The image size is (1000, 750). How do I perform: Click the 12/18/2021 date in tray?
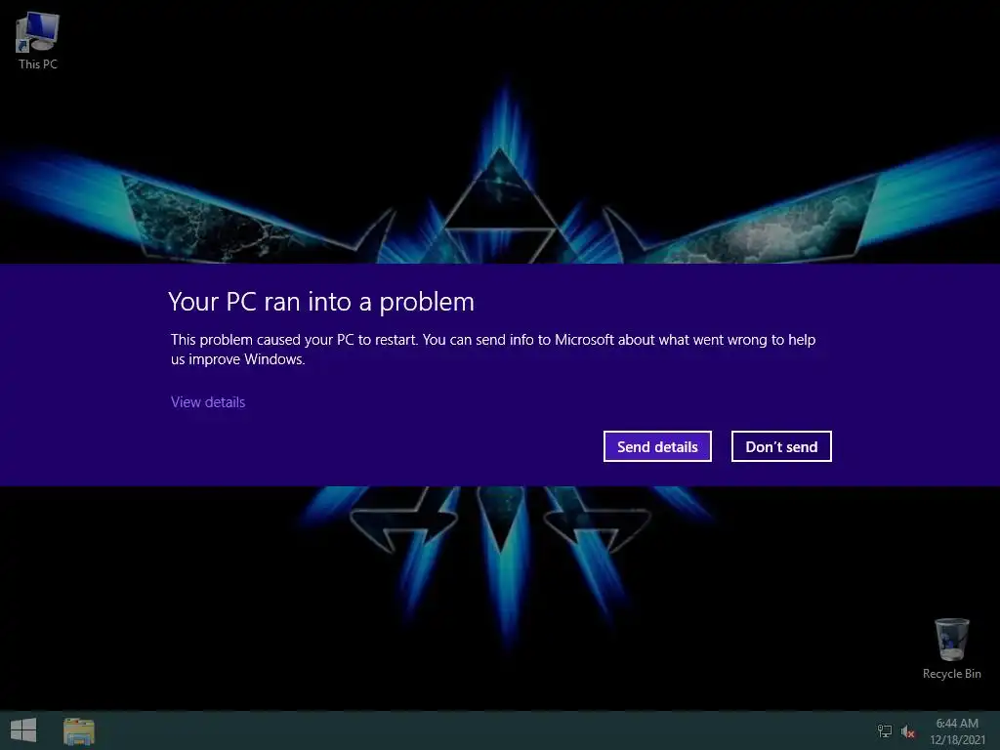(x=957, y=740)
